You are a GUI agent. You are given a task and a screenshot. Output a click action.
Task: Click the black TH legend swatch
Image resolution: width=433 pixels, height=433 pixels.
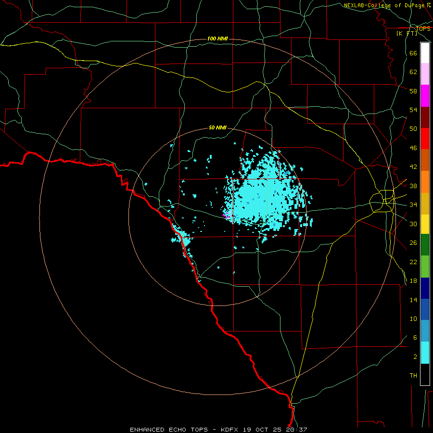click(425, 374)
